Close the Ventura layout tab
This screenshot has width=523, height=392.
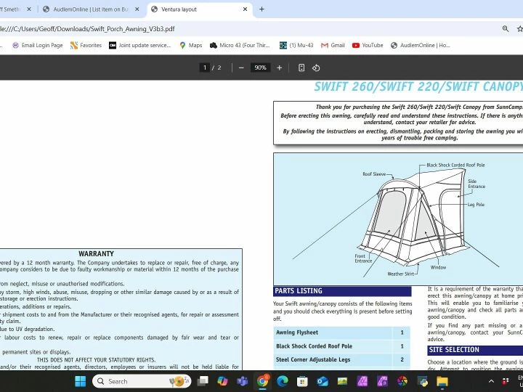(246, 9)
